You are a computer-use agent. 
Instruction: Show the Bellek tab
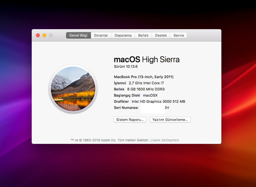(x=143, y=35)
